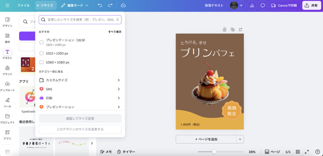Click the add collaborator plus icon
The width and height of the screenshot is (323, 156).
coord(241,6)
